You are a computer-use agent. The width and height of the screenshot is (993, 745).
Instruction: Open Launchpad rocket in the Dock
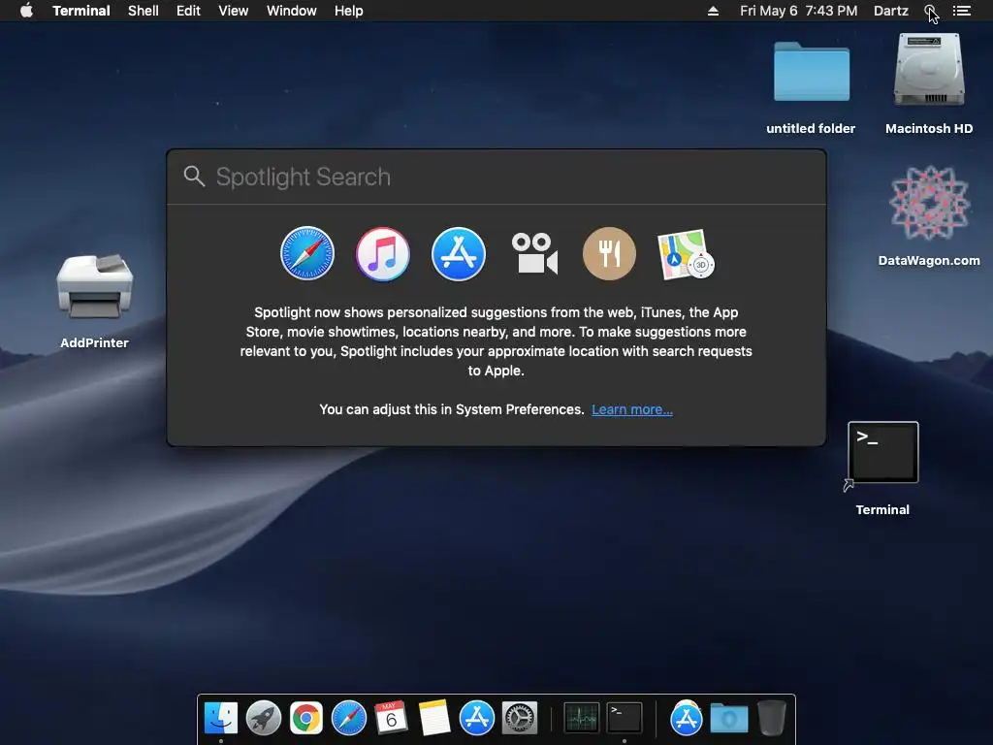click(x=264, y=719)
